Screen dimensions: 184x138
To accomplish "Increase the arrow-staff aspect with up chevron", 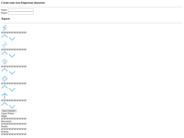I will (4, 104).
